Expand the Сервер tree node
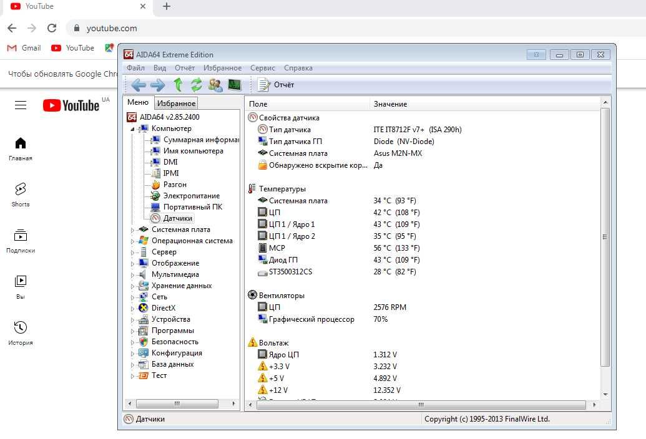The width and height of the screenshot is (646, 439). 133,252
